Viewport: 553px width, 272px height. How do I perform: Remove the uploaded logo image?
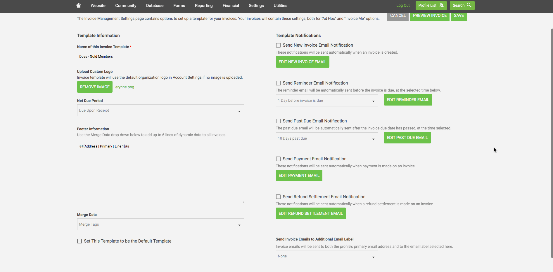click(95, 87)
